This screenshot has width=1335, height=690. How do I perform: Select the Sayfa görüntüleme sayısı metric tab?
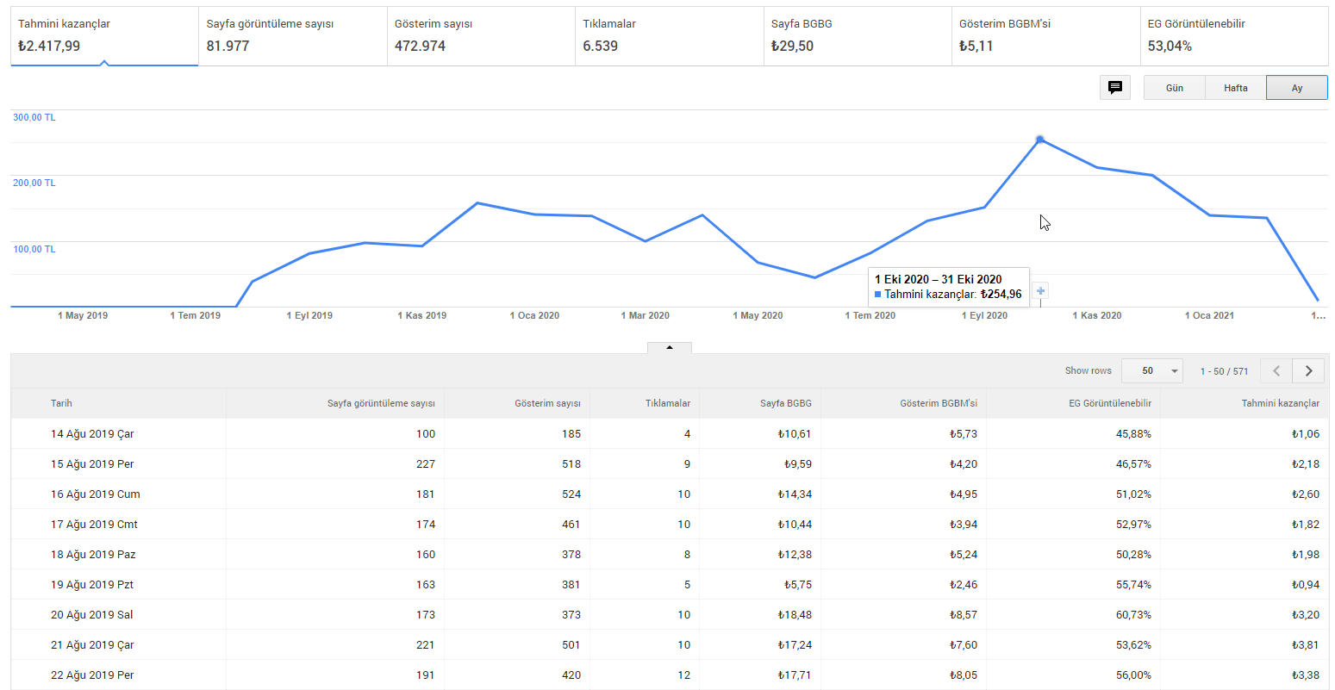tap(293, 36)
